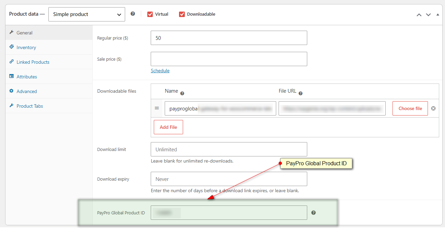
Task: Click the Attributes list icon
Action: point(12,76)
